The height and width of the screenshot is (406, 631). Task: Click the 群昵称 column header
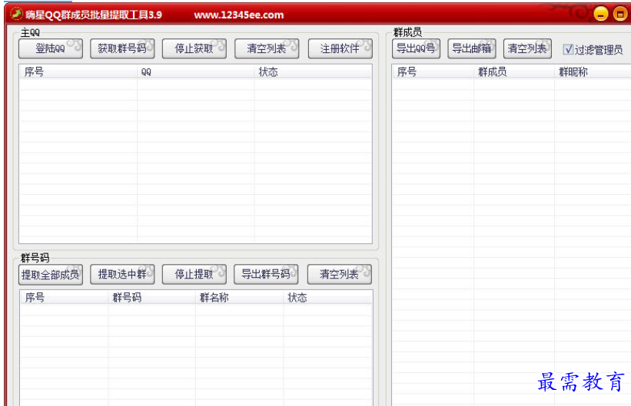593,72
